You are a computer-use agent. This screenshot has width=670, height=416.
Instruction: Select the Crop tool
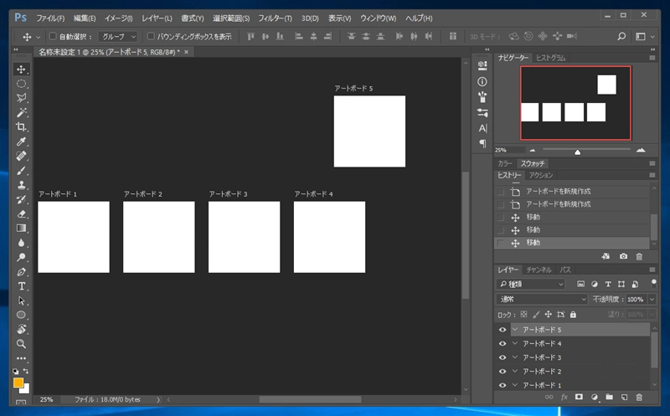coord(22,126)
